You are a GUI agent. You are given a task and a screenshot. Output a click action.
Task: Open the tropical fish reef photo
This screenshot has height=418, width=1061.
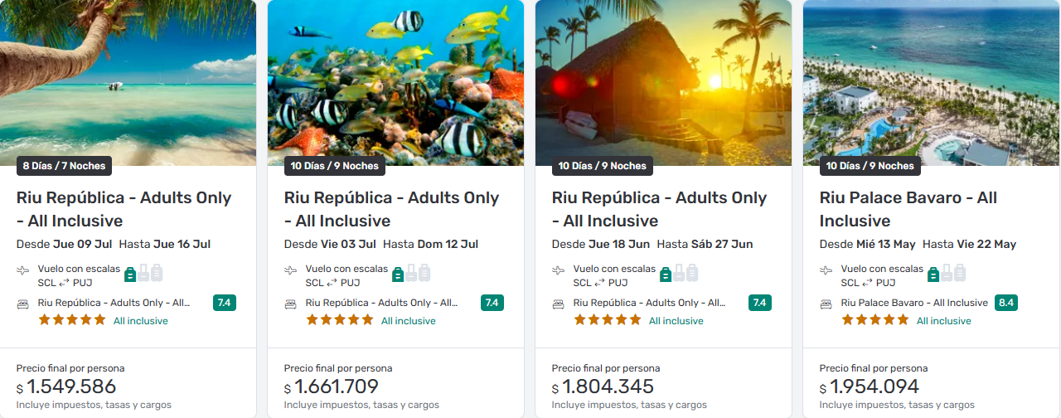[395, 79]
